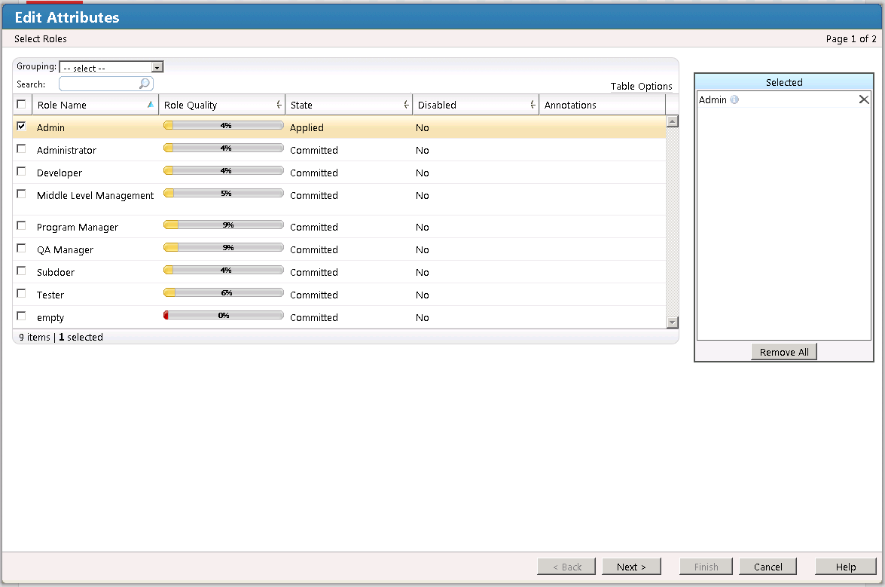
Task: Click the table scroll up arrow
Action: pos(672,121)
